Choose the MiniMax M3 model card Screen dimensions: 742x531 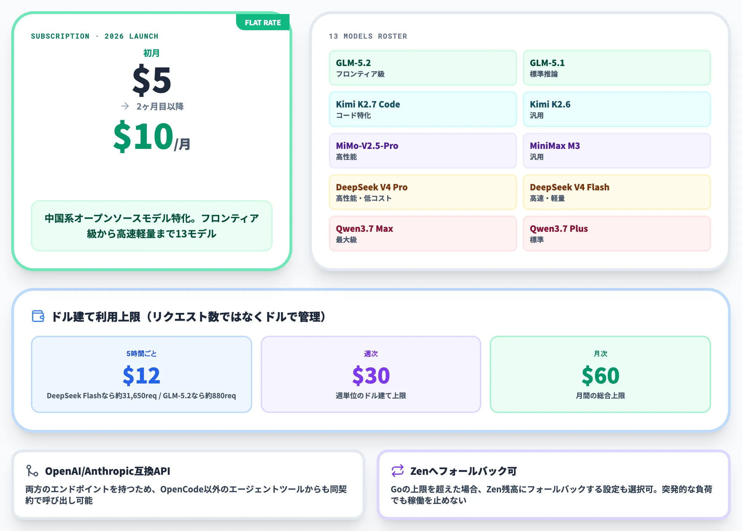tap(617, 151)
